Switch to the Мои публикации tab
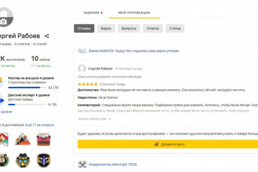Viewport: 258px width, 172px height. pos(134,13)
